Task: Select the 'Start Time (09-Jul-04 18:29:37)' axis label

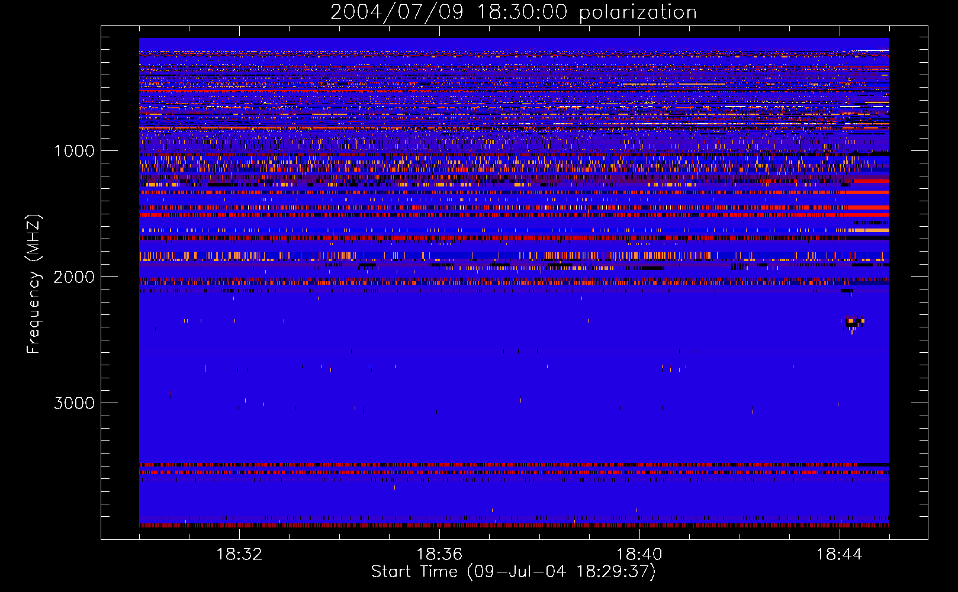Action: pyautogui.click(x=513, y=572)
